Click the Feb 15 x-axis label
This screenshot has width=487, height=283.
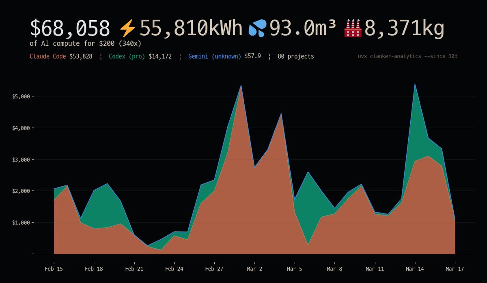tap(54, 268)
